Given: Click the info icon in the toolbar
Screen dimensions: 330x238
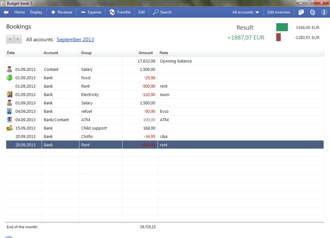Looking at the screenshot, I should 324,12.
